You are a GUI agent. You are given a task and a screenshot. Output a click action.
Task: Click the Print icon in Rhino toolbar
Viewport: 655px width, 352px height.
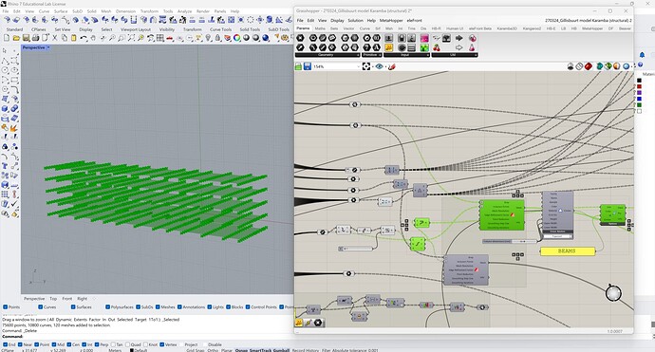35,38
